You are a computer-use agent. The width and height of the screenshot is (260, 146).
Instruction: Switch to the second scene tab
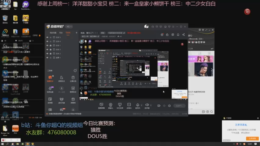[x=61, y=33]
